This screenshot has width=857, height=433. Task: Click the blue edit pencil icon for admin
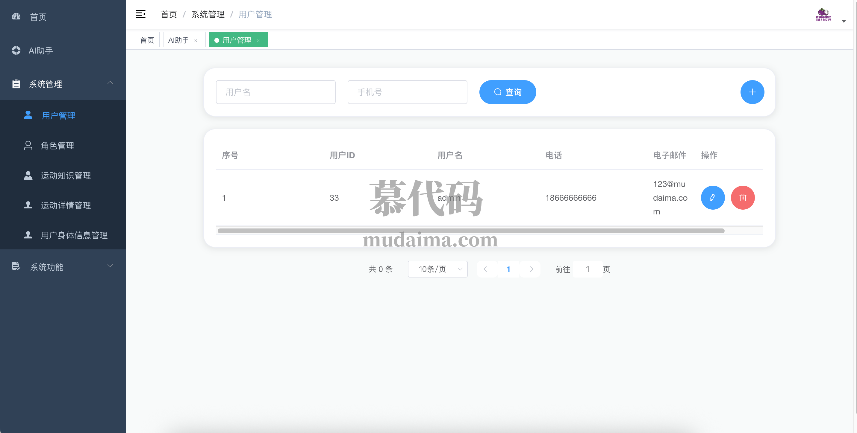(712, 198)
